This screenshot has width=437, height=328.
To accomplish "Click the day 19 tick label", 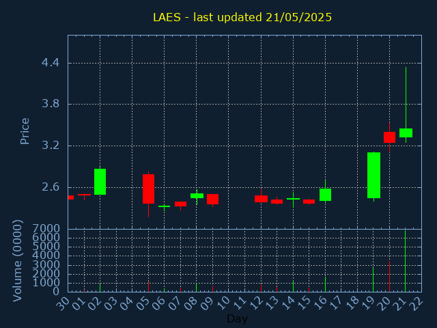I will pos(369,303).
